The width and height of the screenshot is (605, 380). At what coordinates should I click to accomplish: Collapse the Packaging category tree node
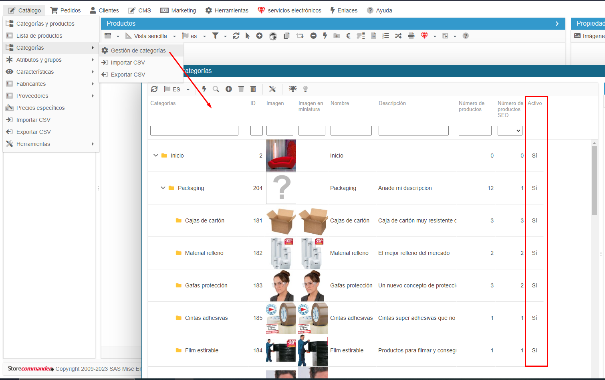(163, 188)
